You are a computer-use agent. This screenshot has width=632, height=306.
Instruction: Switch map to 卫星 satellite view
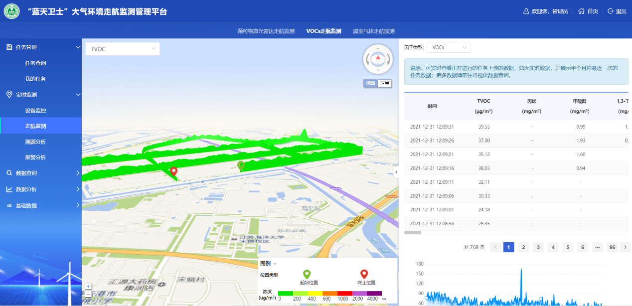click(x=384, y=83)
